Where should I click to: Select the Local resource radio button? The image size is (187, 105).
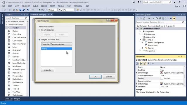39,30
